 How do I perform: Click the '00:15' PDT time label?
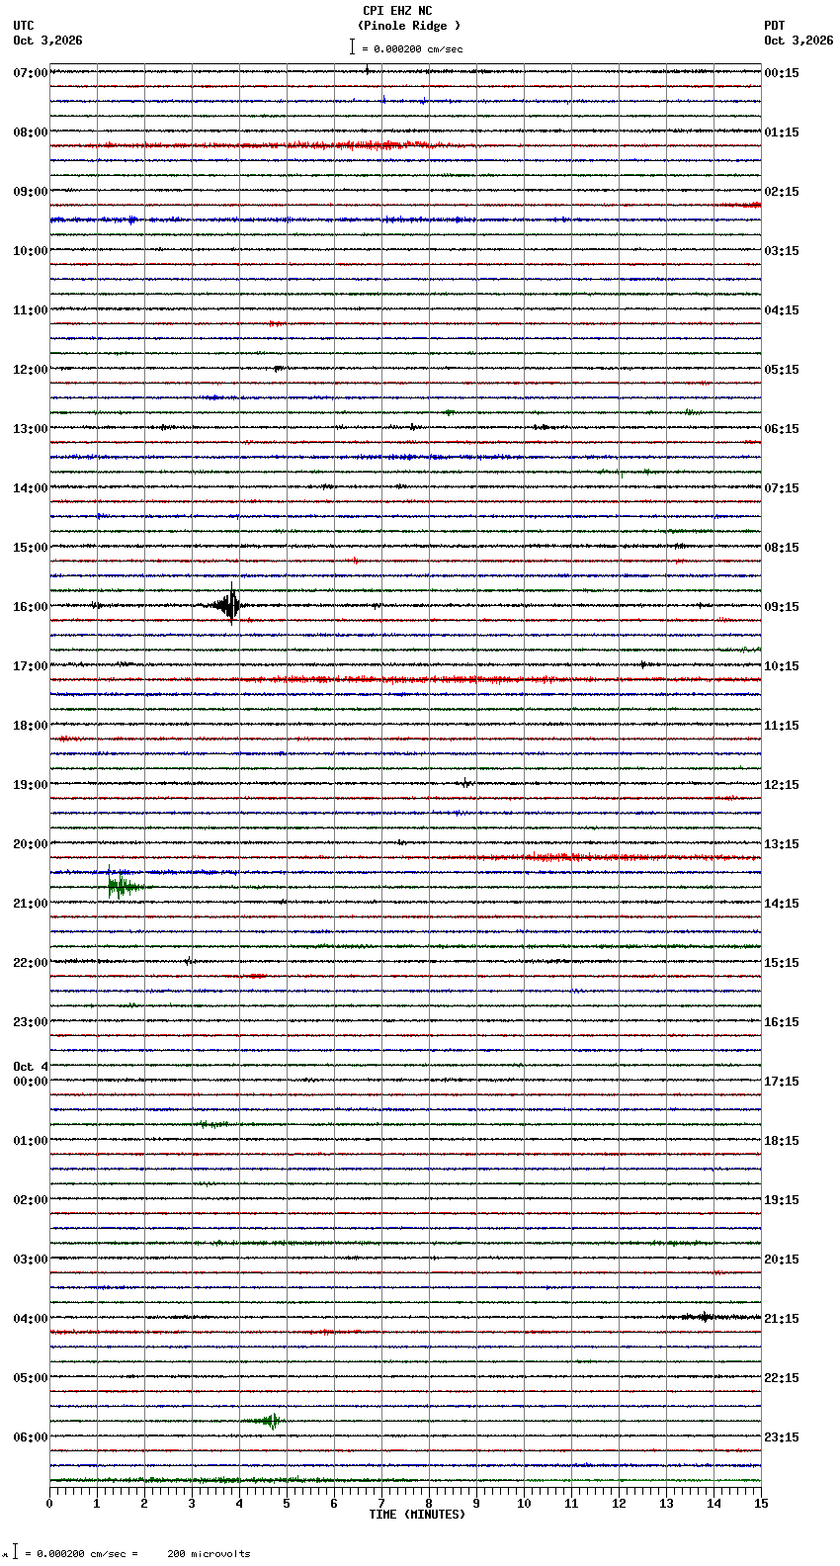(x=782, y=73)
